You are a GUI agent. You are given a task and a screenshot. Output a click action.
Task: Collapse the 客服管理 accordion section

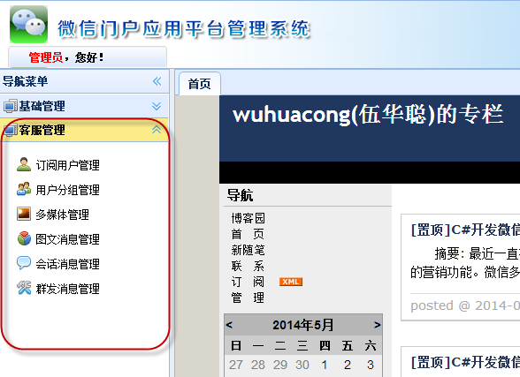(157, 130)
